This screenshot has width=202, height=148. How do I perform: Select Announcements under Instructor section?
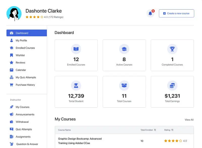point(25,114)
